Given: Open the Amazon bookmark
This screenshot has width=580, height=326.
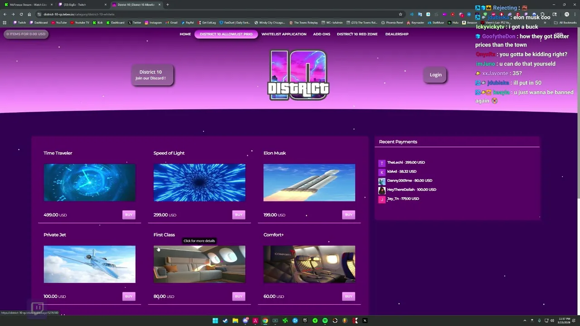Looking at the screenshot, I should (x=470, y=22).
